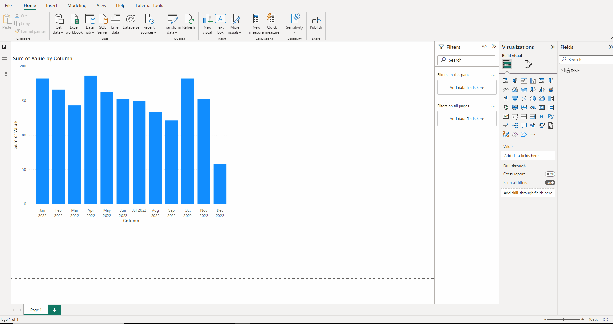Select the Page 1 tab
613x324 pixels.
(36, 310)
